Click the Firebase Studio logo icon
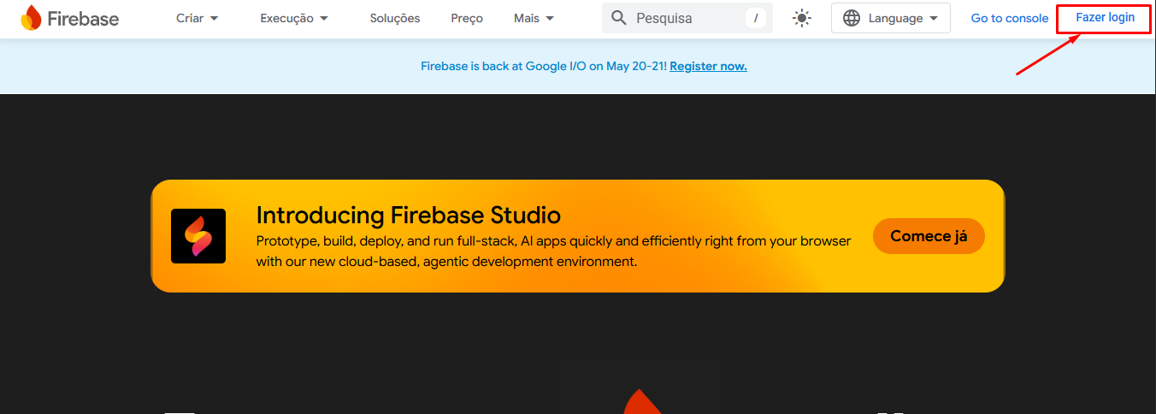1156x414 pixels. coord(198,236)
